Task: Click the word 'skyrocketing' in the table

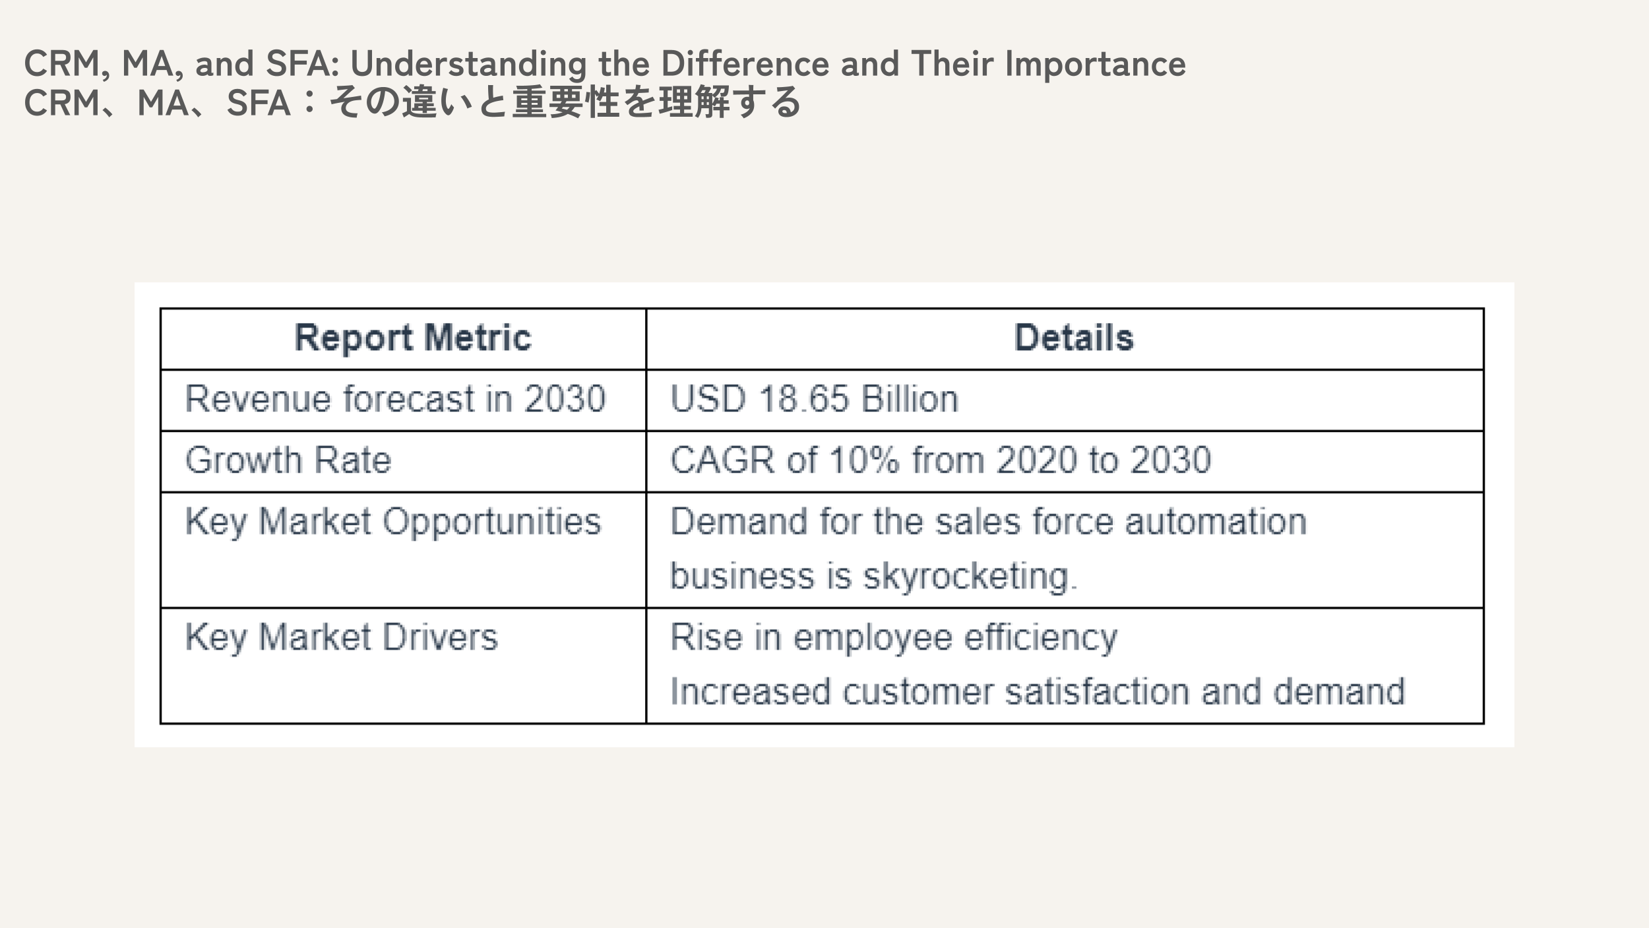Action: tap(967, 576)
